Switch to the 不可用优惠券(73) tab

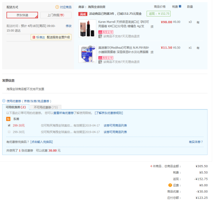pyautogui.click(x=46, y=107)
